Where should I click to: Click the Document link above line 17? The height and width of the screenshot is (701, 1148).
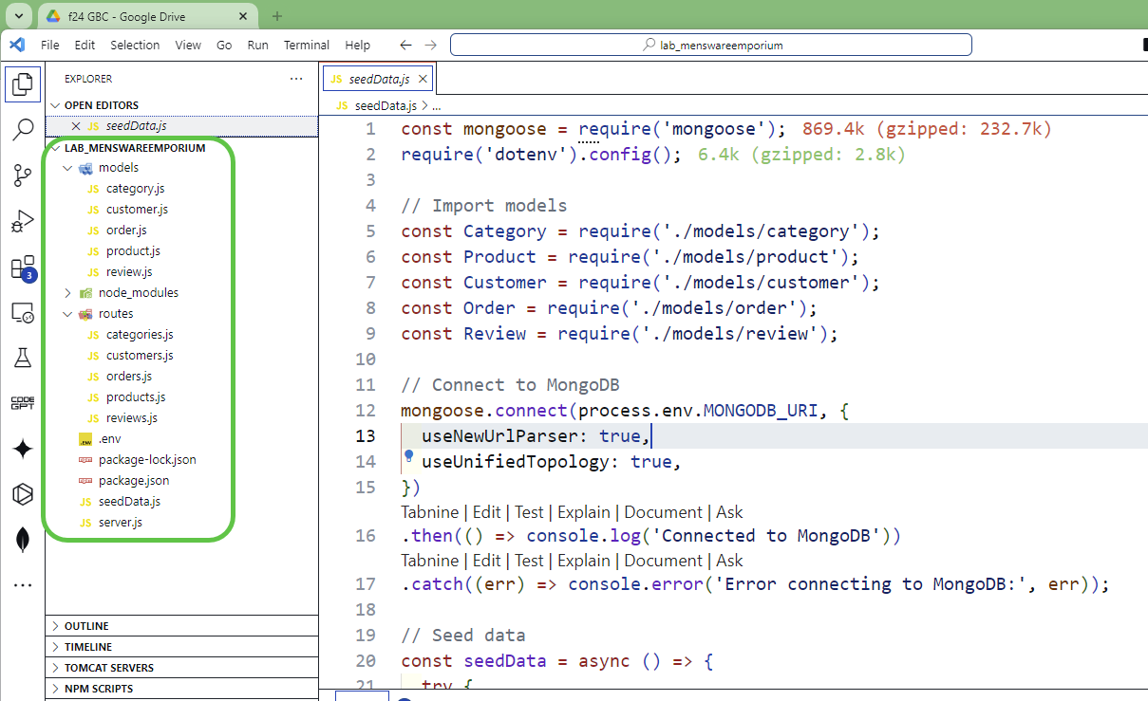(663, 561)
